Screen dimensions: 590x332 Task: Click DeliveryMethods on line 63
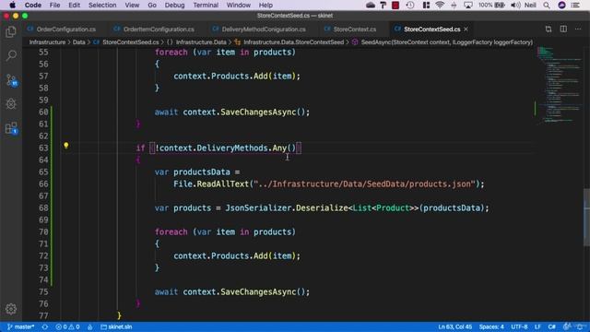(x=231, y=148)
